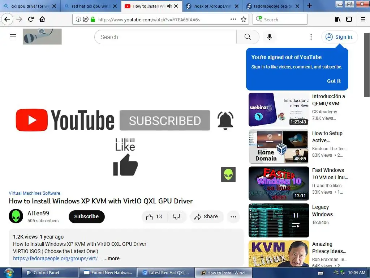Click the page vertical scrollbar thumb
Image resolution: width=370 pixels, height=278 pixels.
click(367, 65)
